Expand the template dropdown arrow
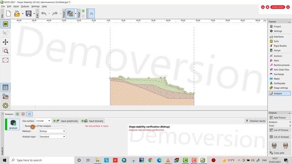The image size is (292, 164). coord(75,14)
